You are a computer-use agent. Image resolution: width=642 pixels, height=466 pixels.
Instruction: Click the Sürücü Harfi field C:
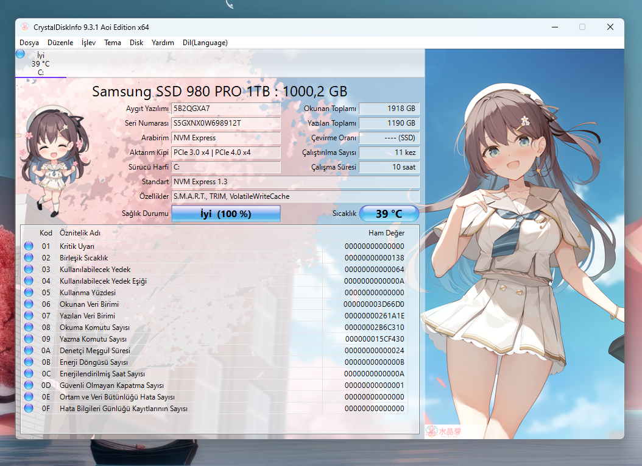coord(226,167)
